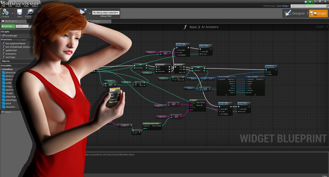Open the Debug menu
Viewport: 329px width, 177px height.
35,6
